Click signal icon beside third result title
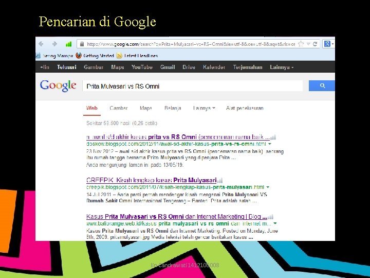Viewport: 370px width, 278px height. [x=270, y=217]
